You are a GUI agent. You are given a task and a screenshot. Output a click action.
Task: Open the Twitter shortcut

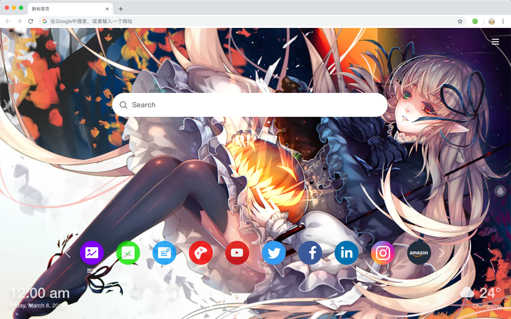click(274, 253)
